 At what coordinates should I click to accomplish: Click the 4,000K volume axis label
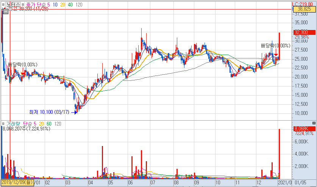coord(301,154)
